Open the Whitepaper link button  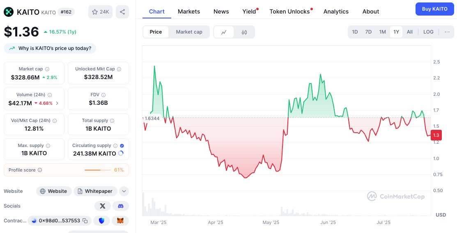point(95,191)
